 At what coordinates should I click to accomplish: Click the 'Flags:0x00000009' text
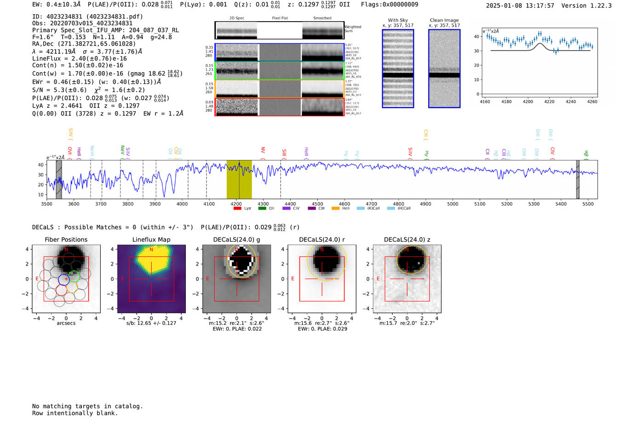[390, 5]
